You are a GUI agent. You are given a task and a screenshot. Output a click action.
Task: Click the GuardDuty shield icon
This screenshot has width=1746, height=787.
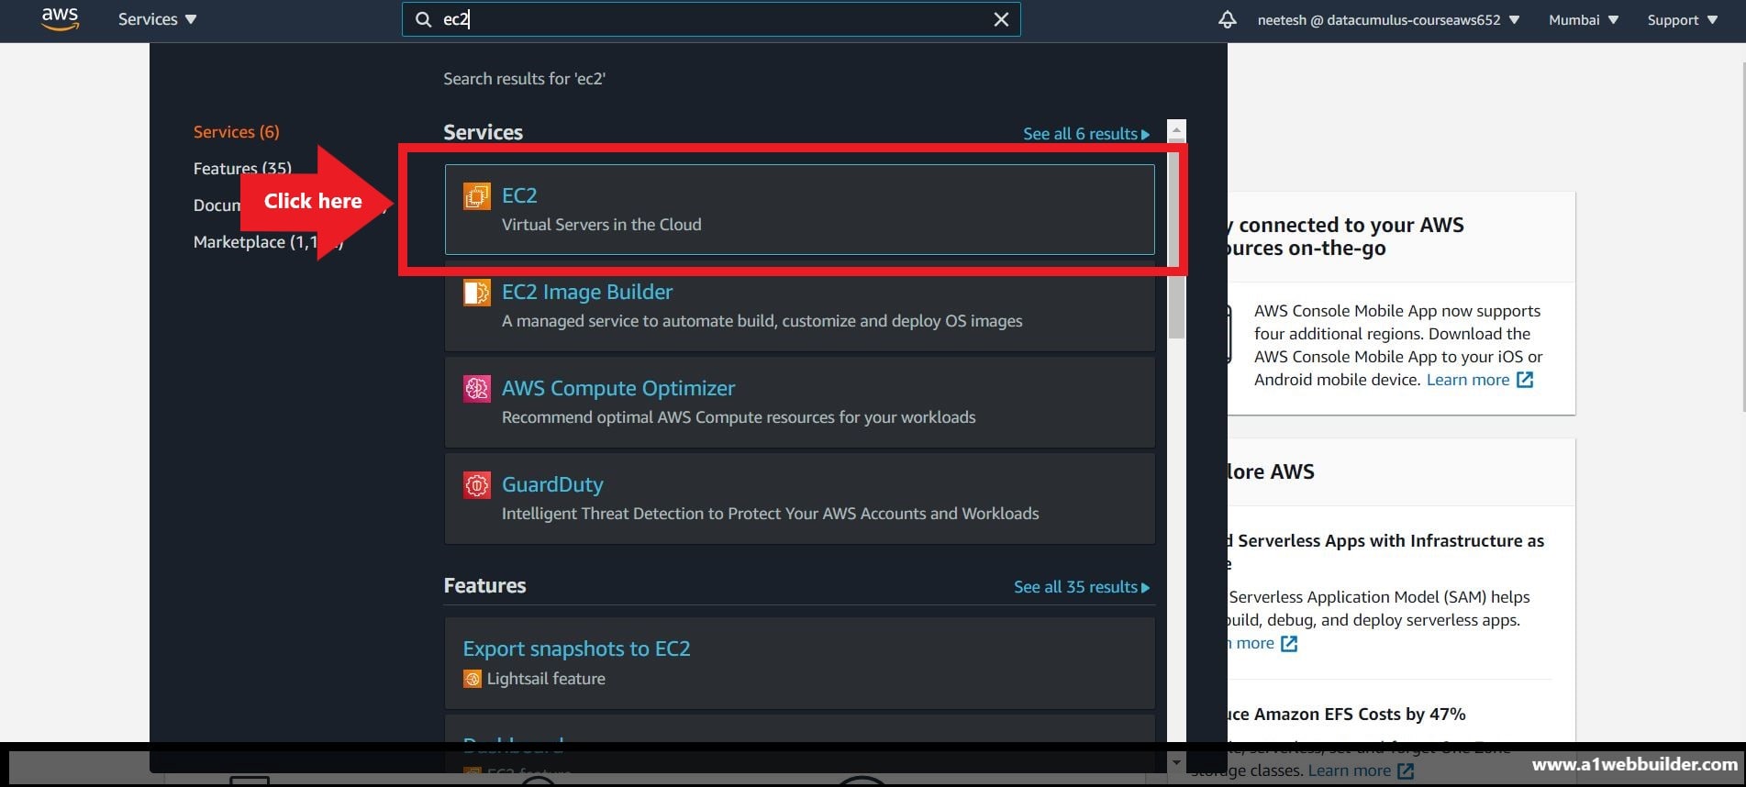click(476, 485)
